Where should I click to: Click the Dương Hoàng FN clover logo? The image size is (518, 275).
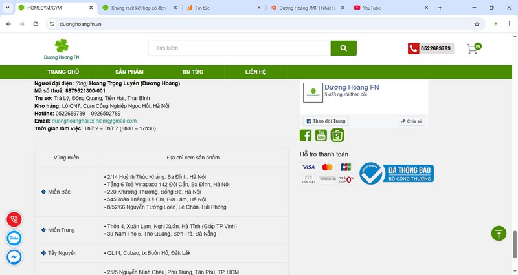[62, 49]
